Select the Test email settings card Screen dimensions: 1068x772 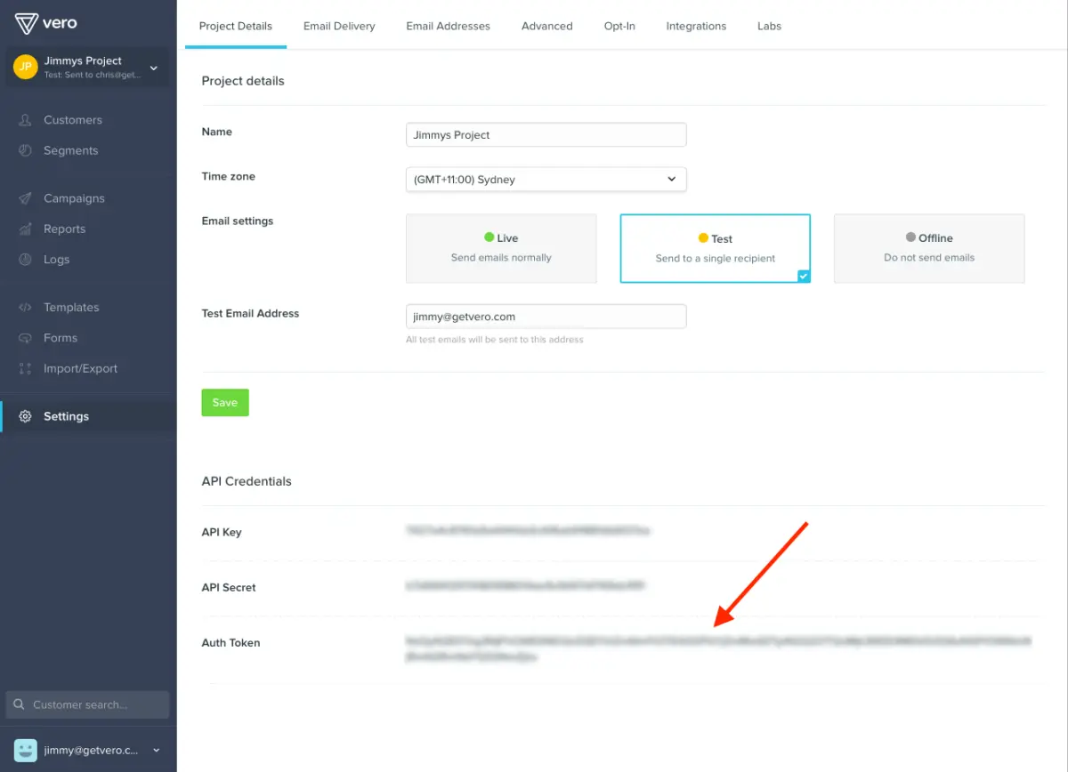pos(715,248)
